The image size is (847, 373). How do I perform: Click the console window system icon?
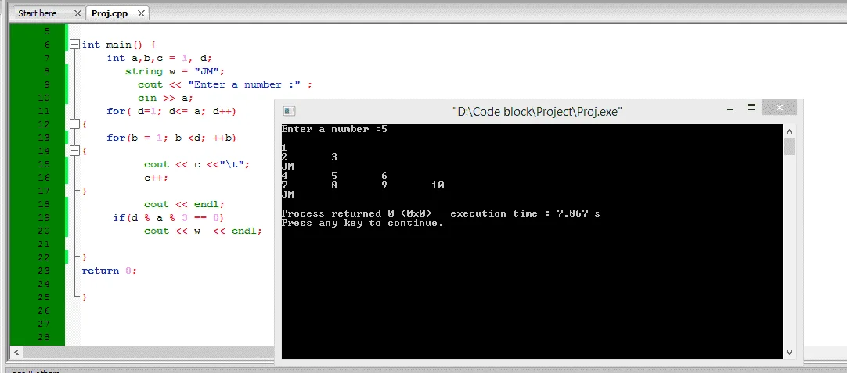289,111
